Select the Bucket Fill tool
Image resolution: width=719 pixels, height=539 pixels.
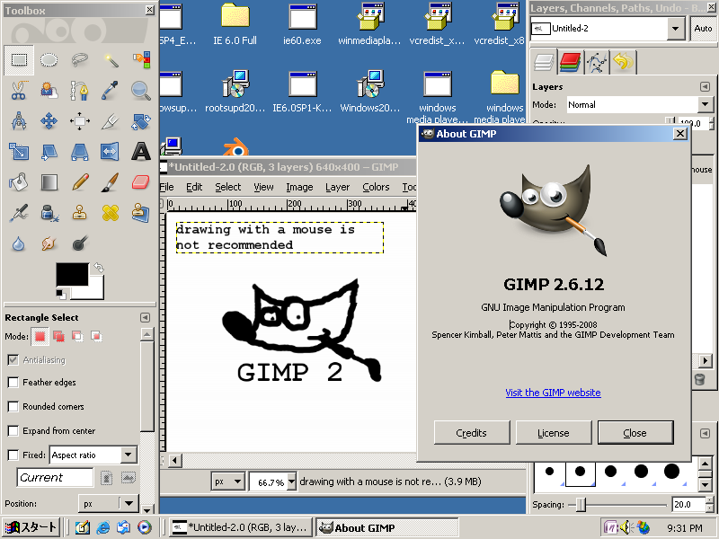19,182
